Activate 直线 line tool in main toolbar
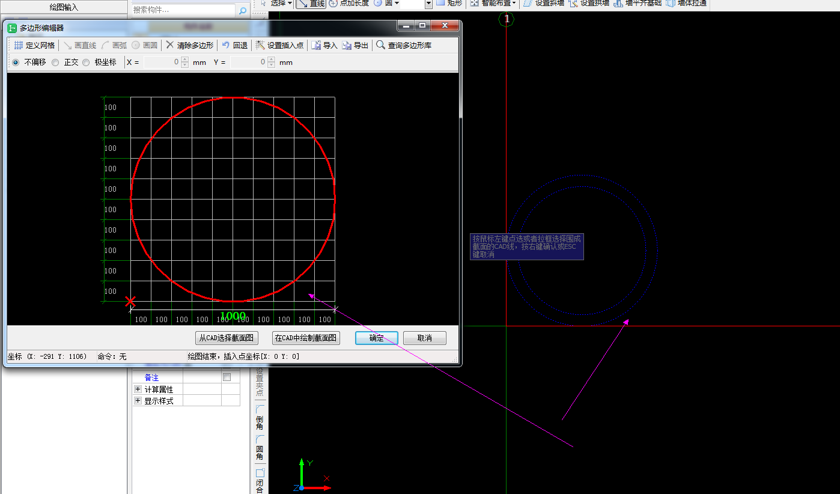Screen dimensions: 840x494 tap(311, 3)
